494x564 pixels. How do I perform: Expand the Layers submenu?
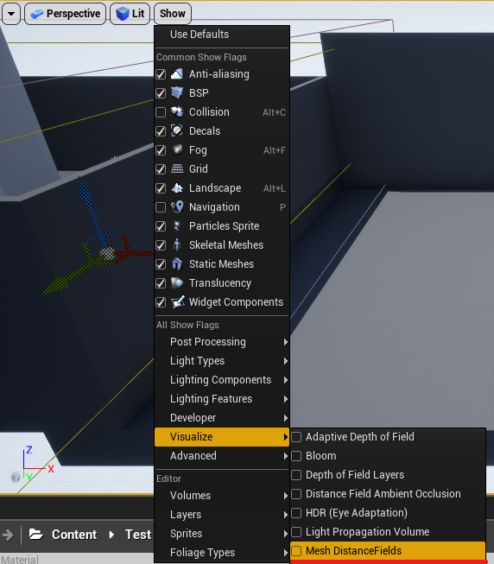[222, 515]
